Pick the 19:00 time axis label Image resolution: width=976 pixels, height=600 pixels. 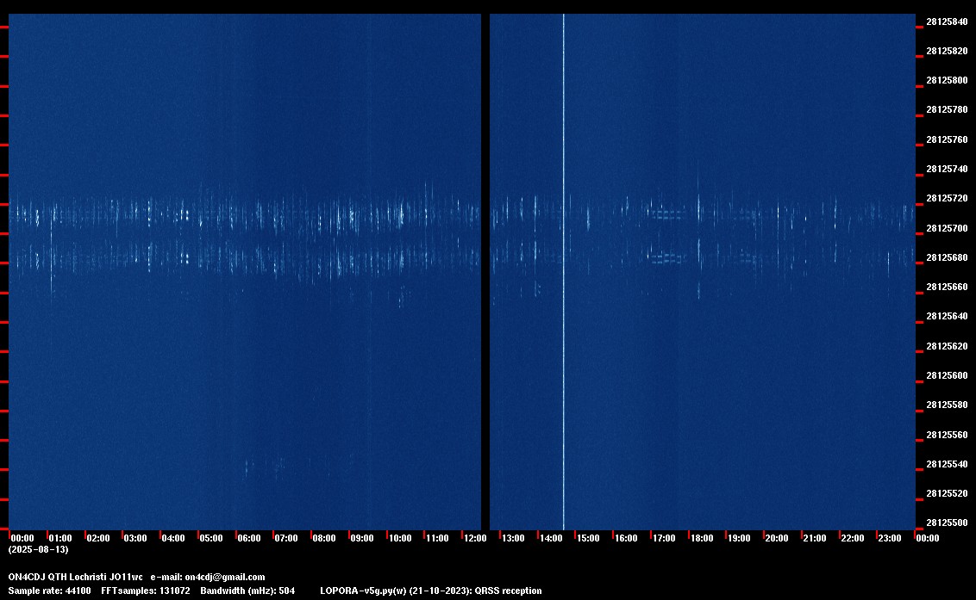coord(739,538)
